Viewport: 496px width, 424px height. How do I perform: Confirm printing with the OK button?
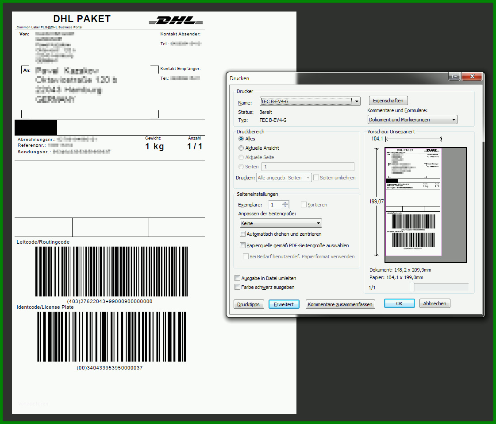pyautogui.click(x=399, y=303)
